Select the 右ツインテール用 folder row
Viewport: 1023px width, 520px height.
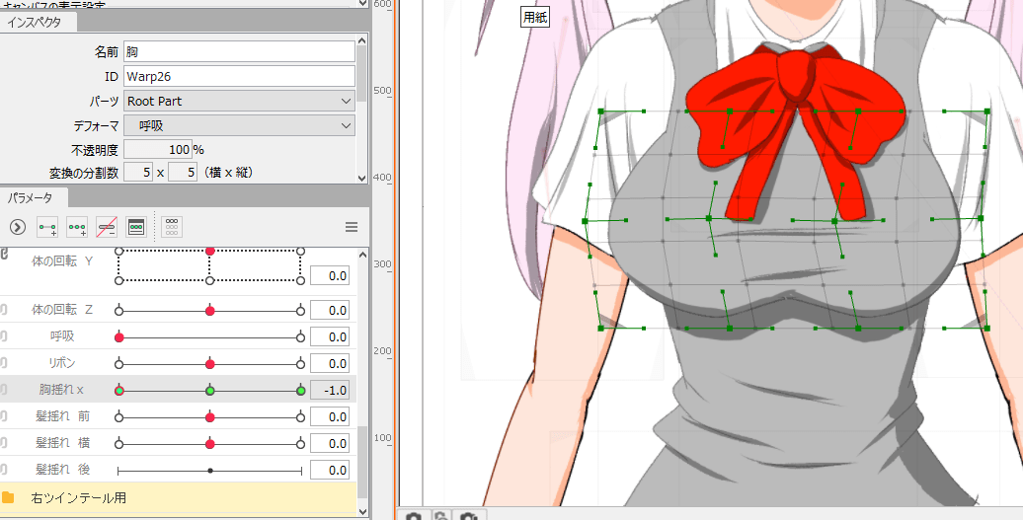pos(178,498)
